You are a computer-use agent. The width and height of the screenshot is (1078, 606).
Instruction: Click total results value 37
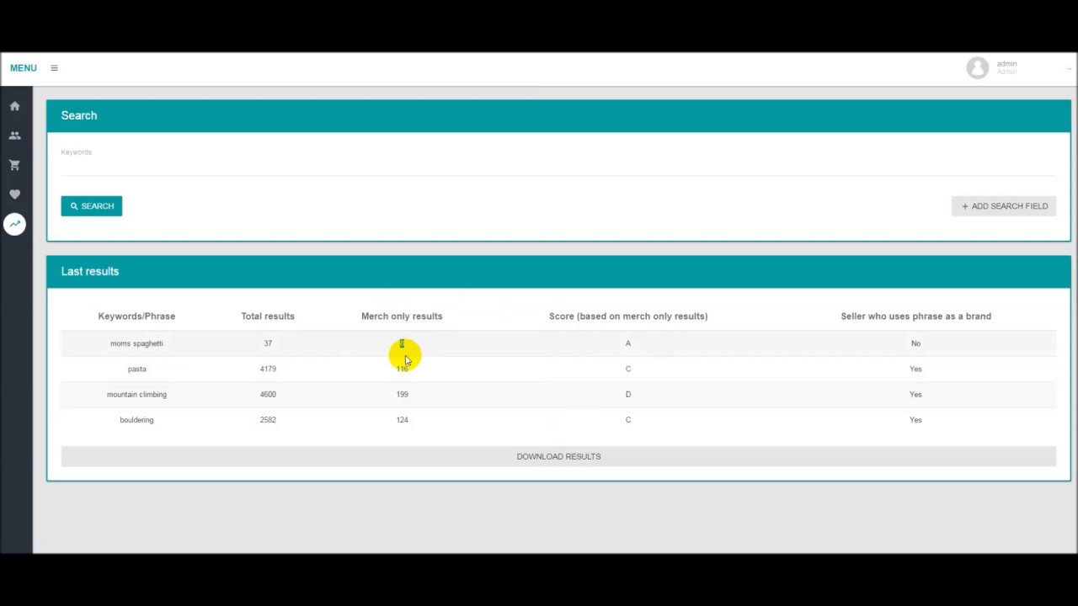268,343
